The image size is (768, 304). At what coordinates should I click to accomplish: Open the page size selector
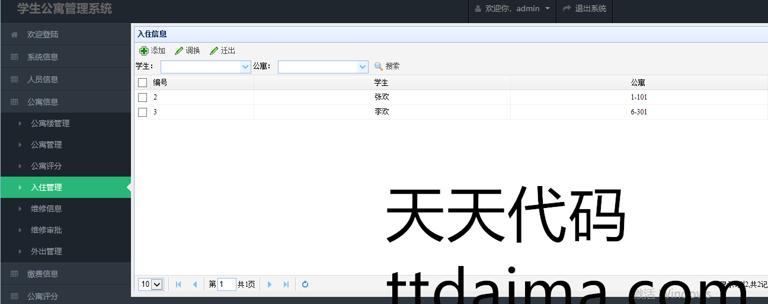151,284
